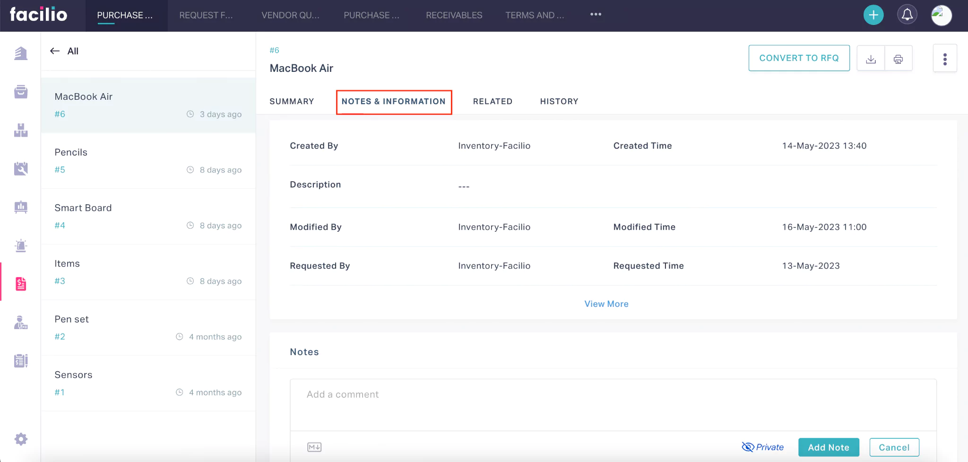The width and height of the screenshot is (968, 462).
Task: Click CONVERT TO RFQ button
Action: pyautogui.click(x=799, y=58)
